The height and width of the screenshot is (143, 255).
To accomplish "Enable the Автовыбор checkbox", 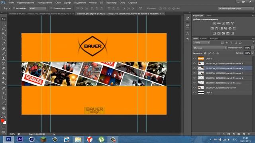I will (x=14, y=8).
